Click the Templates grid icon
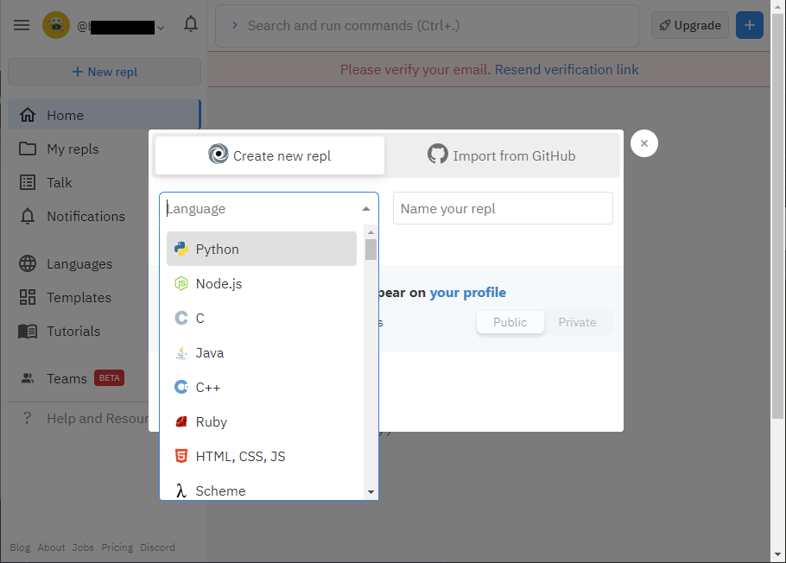 point(28,297)
